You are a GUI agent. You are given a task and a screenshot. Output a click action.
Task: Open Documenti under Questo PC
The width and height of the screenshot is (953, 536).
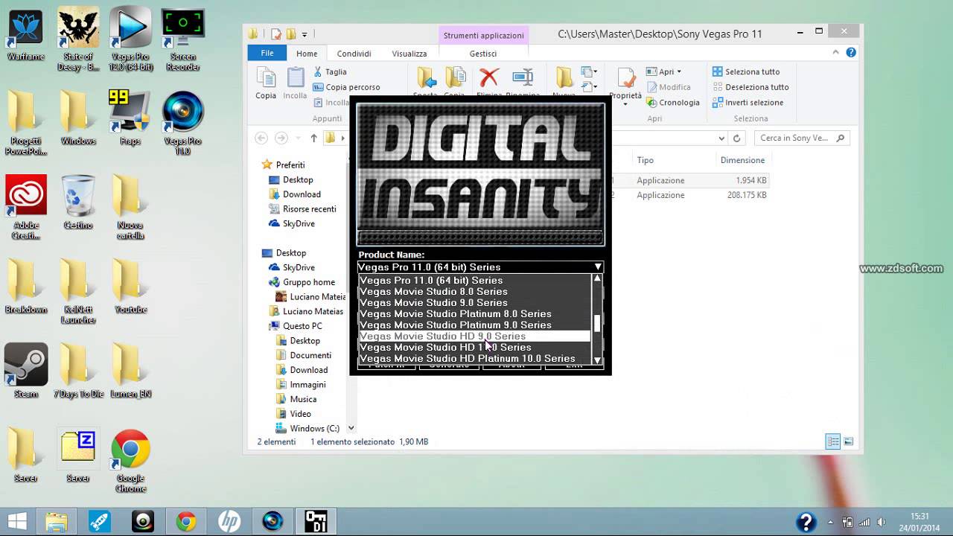(x=304, y=355)
